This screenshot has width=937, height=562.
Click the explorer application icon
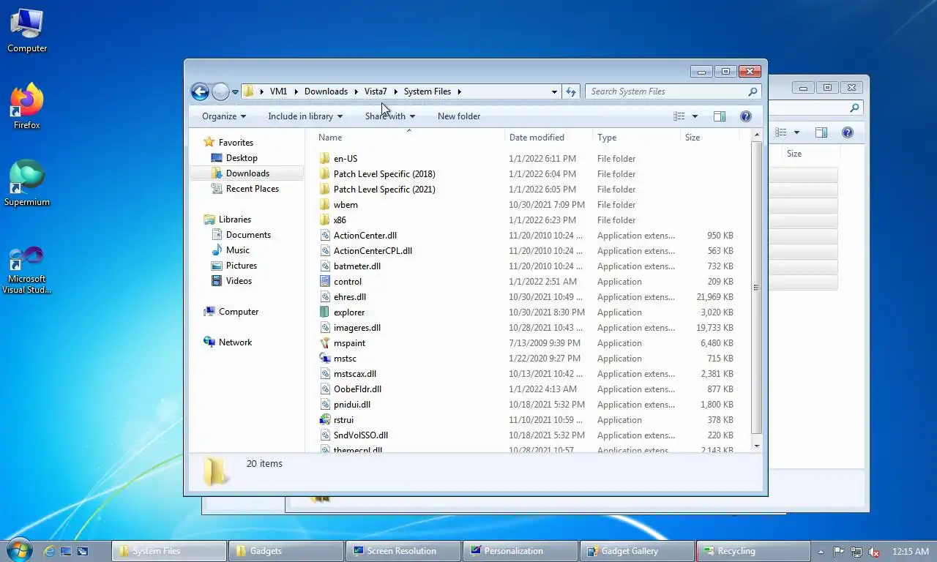coord(326,312)
